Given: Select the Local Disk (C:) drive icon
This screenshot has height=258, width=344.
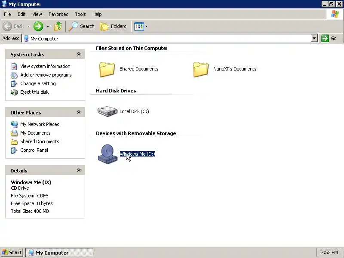Looking at the screenshot, I should (x=107, y=111).
